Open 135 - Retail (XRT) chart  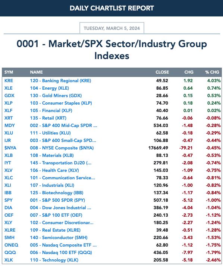pyautogui.click(x=48, y=118)
